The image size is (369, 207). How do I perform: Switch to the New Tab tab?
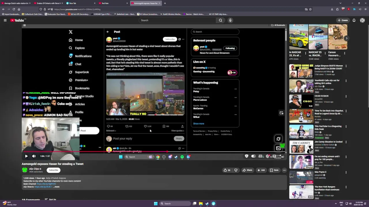[80, 3]
